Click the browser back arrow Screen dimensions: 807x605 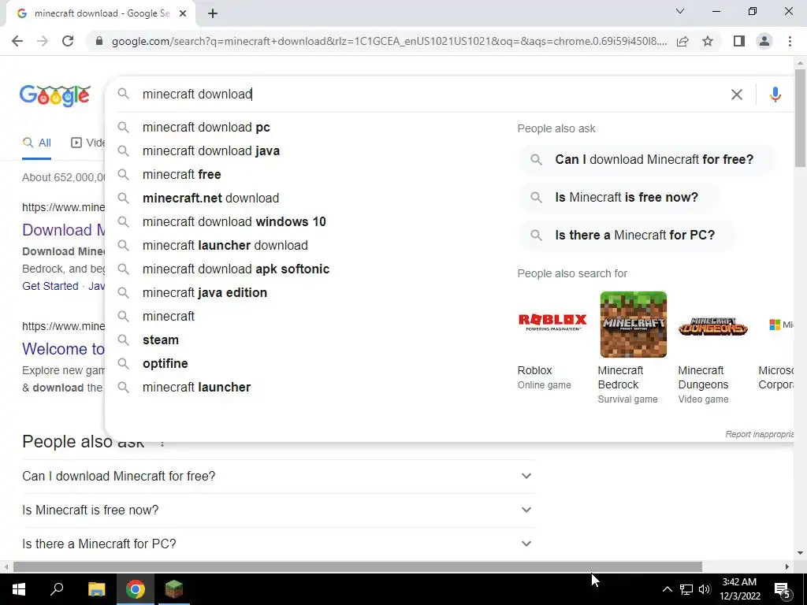pos(17,41)
